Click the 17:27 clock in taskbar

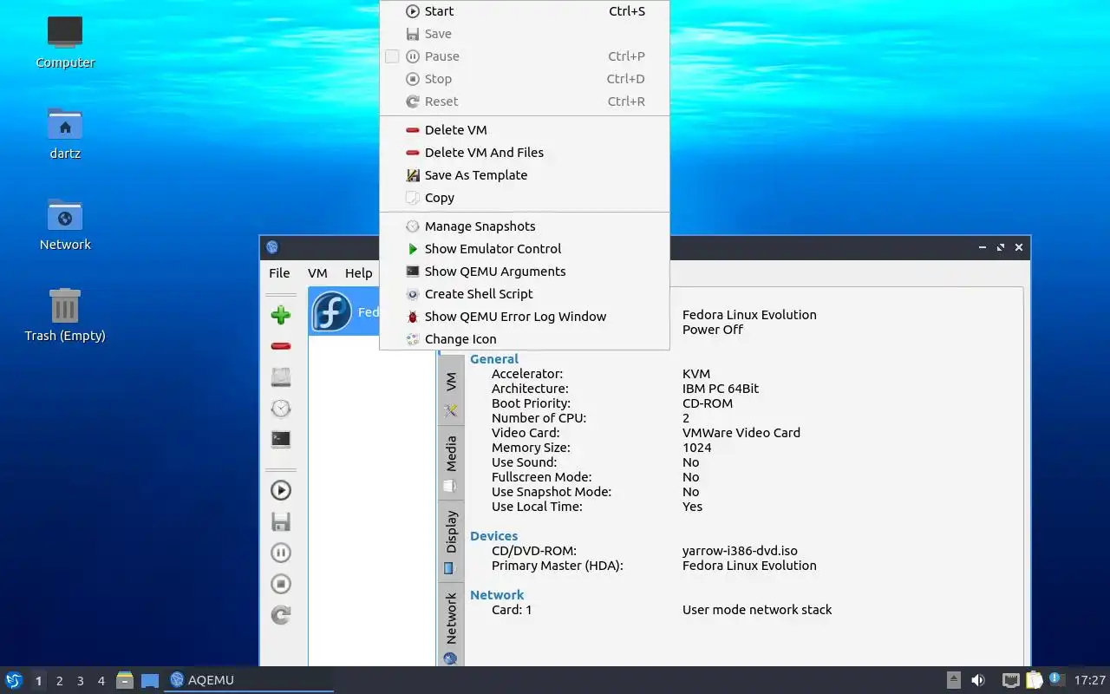click(1090, 680)
